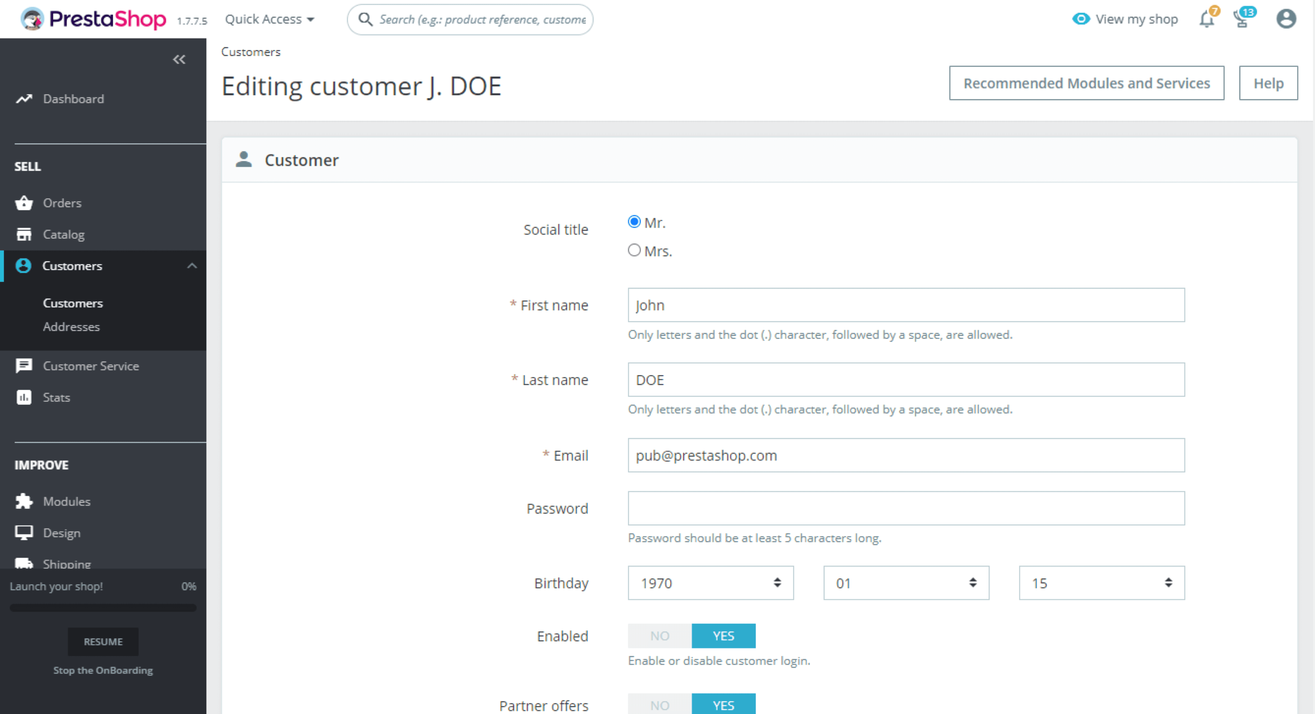Select the Birthday year dropdown
The height and width of the screenshot is (714, 1315).
(x=709, y=583)
